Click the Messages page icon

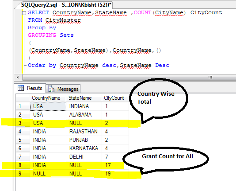pos(51,89)
